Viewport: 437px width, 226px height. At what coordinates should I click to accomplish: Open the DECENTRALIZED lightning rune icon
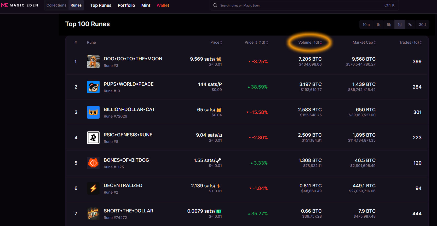(93, 188)
